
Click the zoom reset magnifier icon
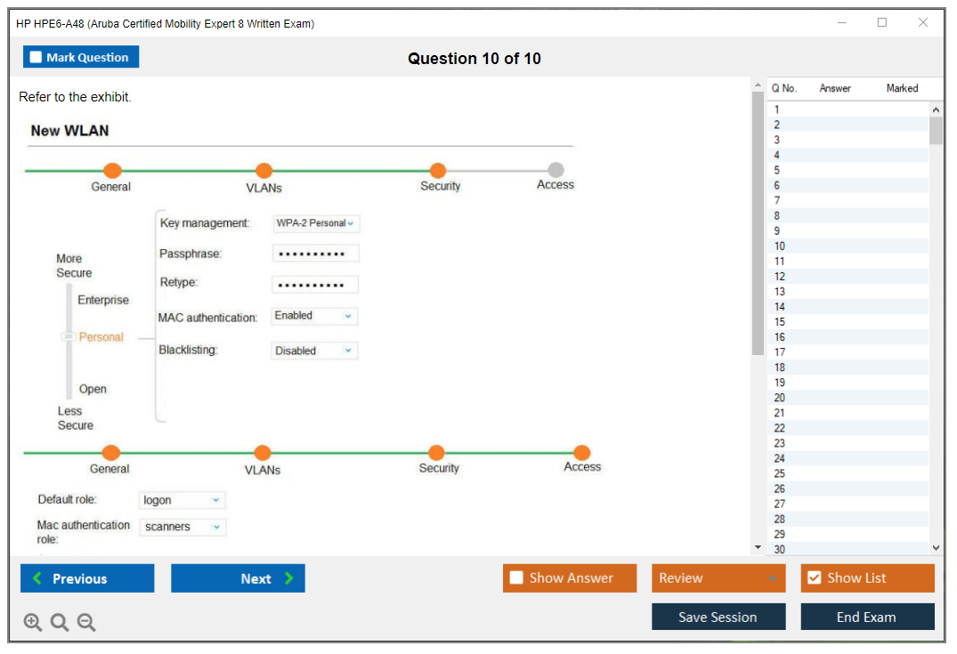60,623
